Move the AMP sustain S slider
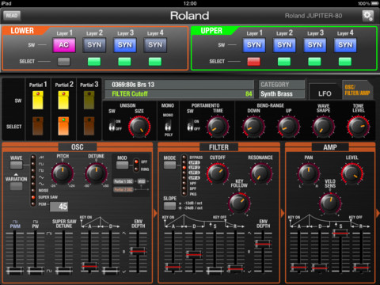 point(340,233)
